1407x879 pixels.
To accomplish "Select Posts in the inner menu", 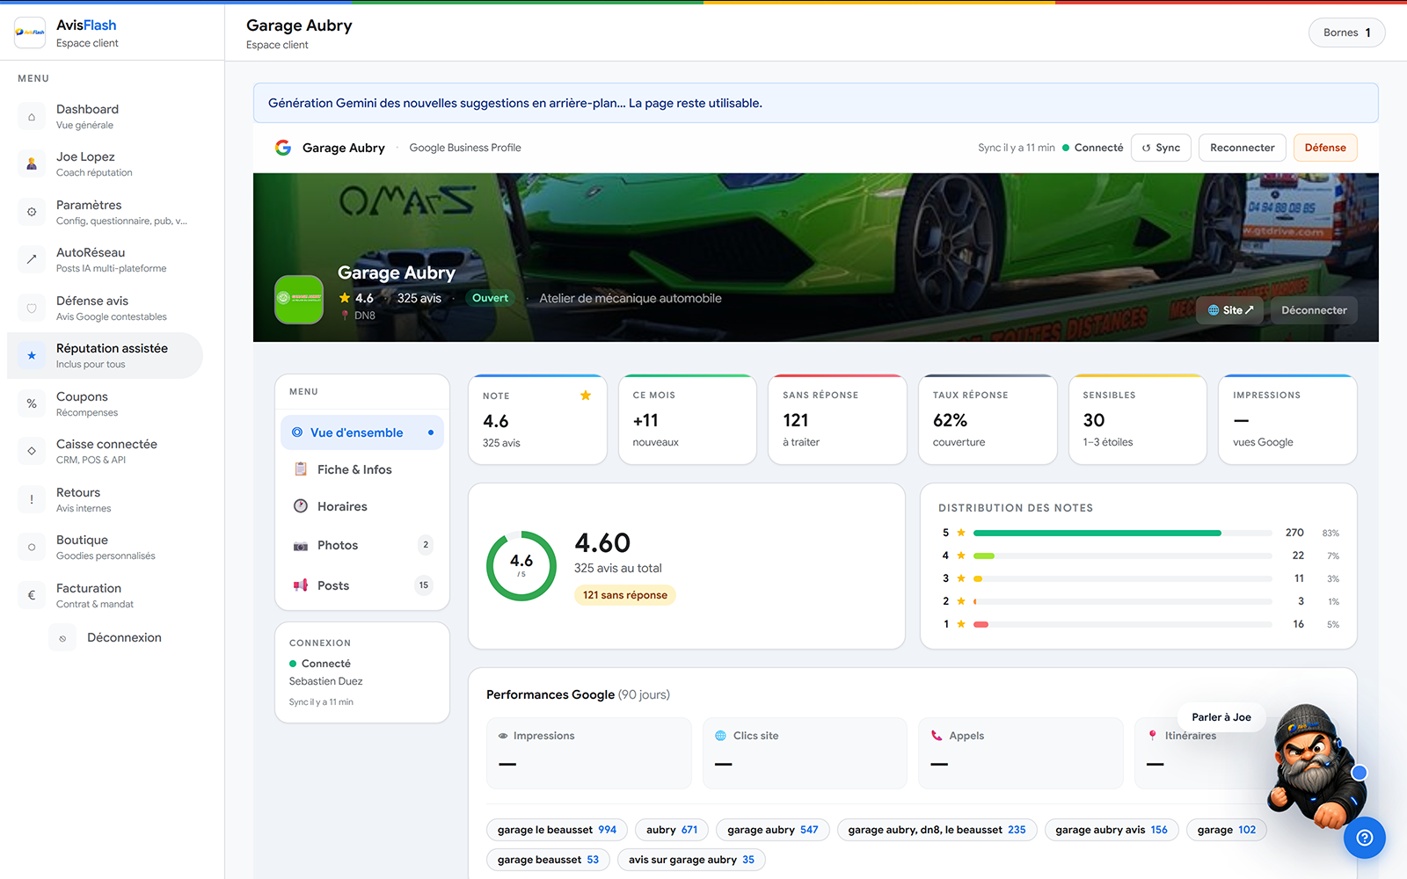I will (362, 585).
